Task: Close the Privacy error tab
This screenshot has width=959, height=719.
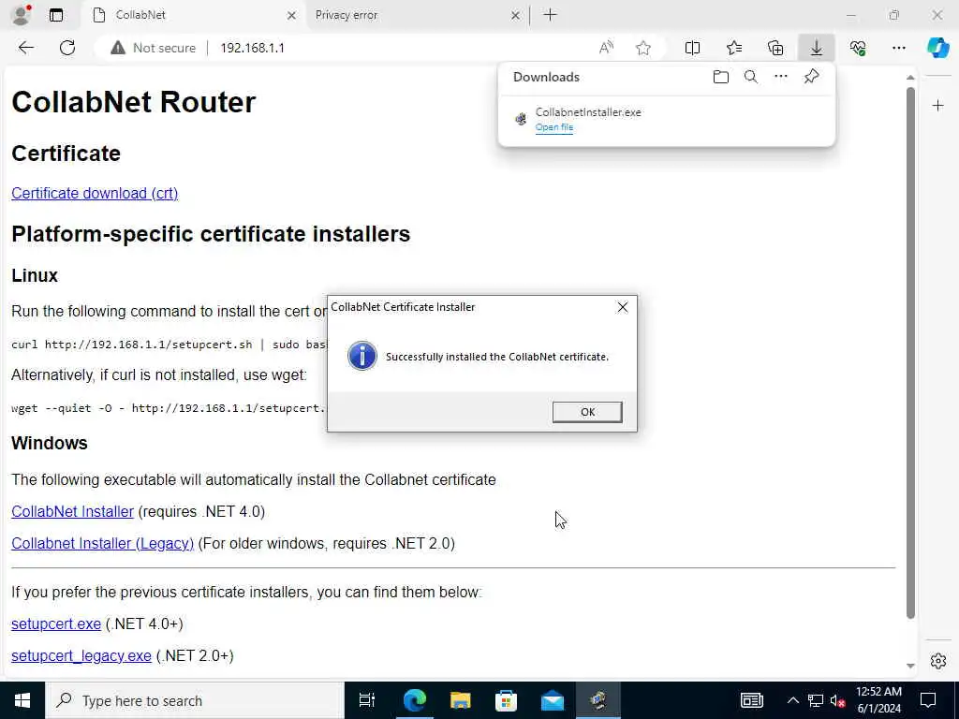Action: click(516, 15)
